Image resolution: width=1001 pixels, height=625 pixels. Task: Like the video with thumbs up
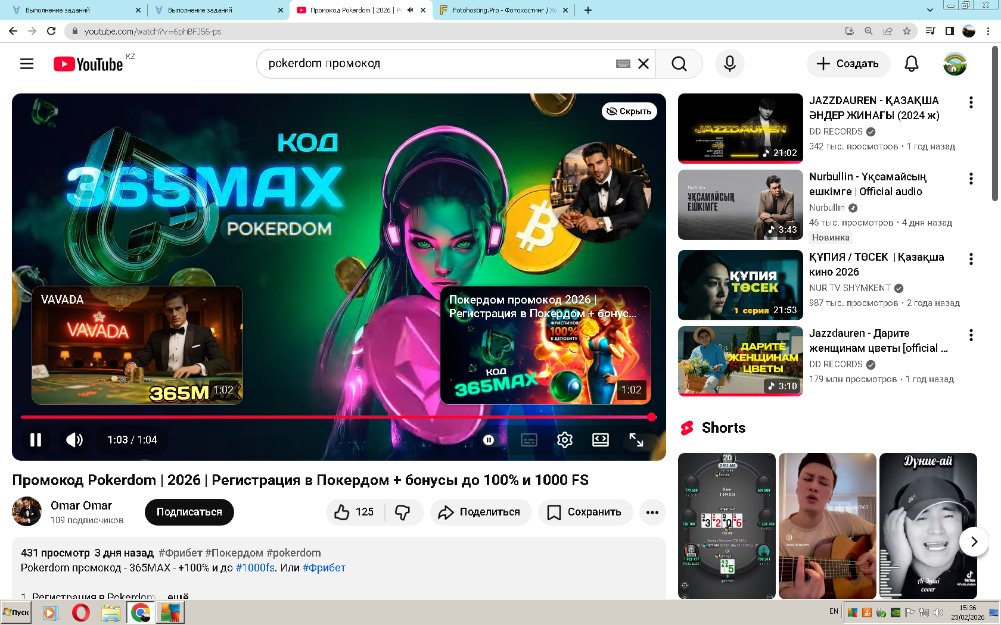354,512
